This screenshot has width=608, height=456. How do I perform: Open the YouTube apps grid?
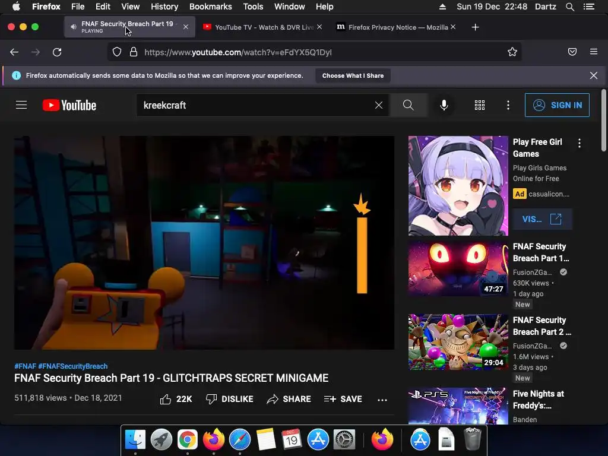click(x=480, y=105)
